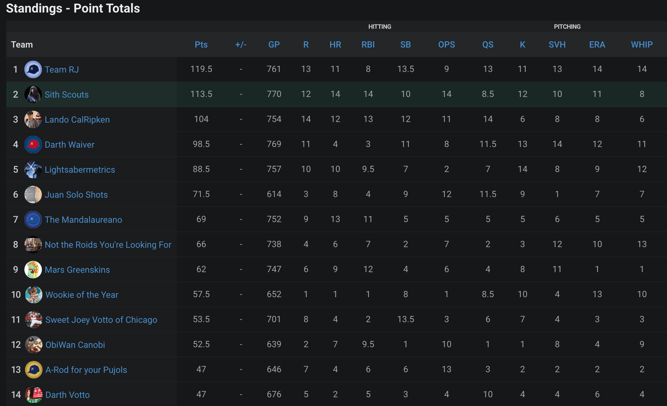Click Sweet Joey Votto of Chicago avatar
The width and height of the screenshot is (667, 406).
(34, 320)
